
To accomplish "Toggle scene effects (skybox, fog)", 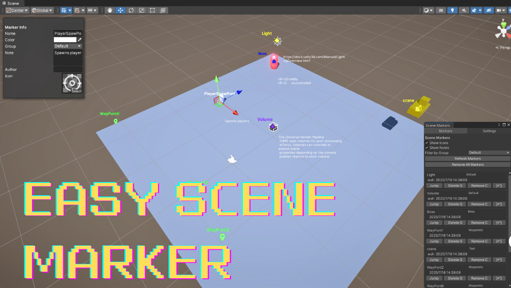I will pos(474,11).
